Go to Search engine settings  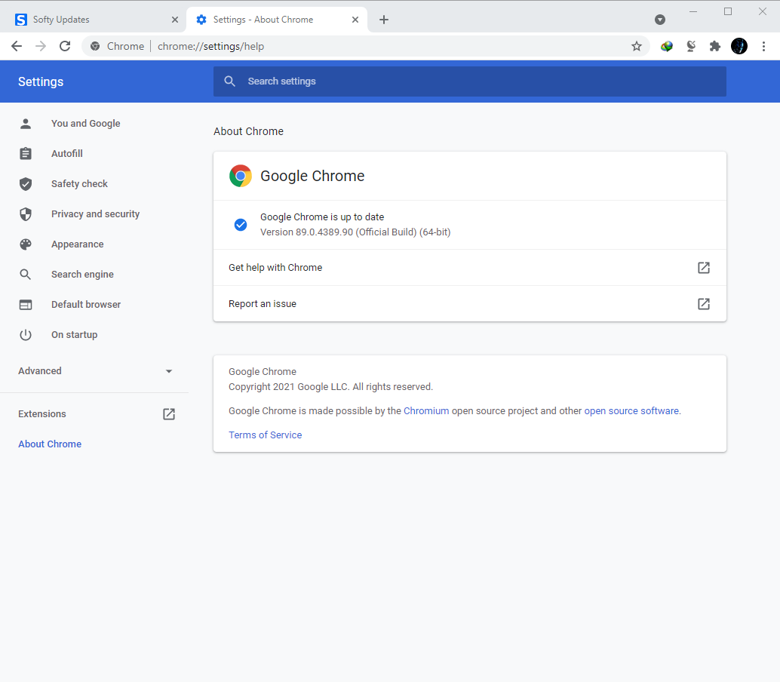click(x=82, y=275)
